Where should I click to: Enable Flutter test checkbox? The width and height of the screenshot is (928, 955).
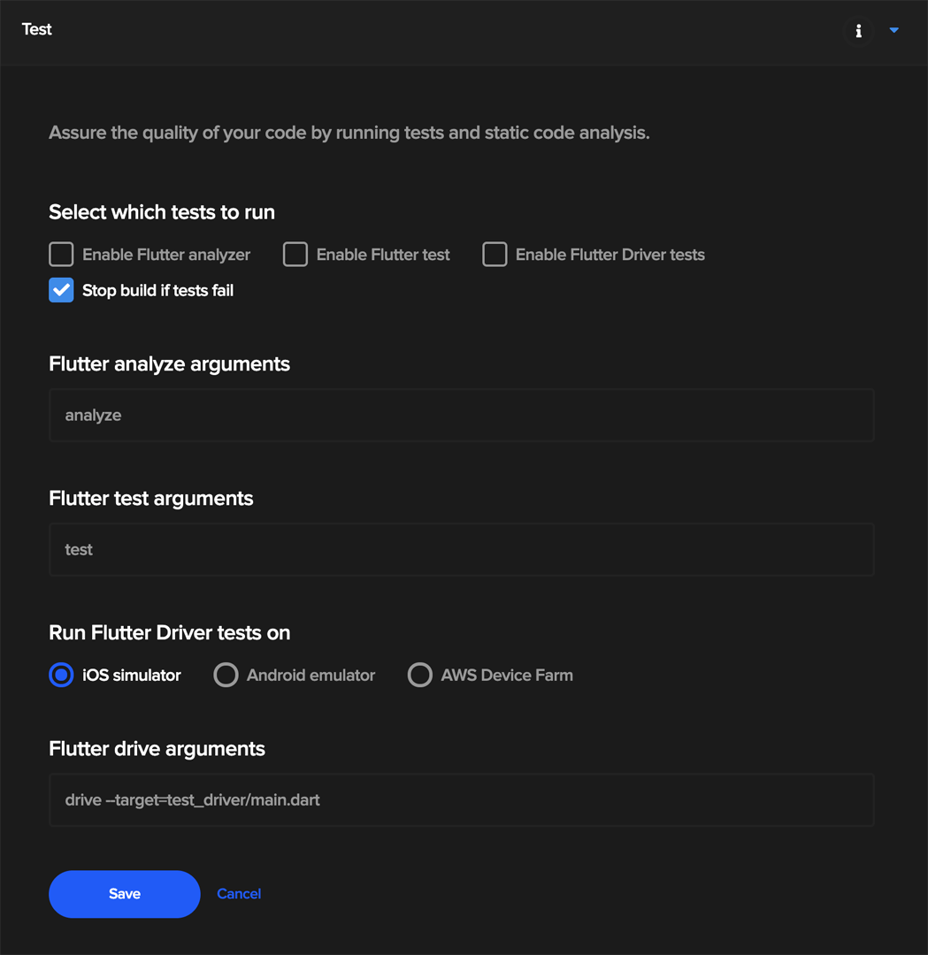pyautogui.click(x=295, y=254)
